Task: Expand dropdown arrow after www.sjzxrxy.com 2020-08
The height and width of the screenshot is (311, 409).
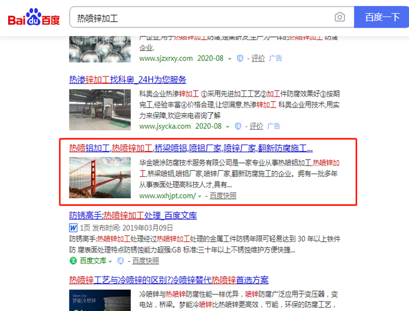Action: (x=230, y=59)
